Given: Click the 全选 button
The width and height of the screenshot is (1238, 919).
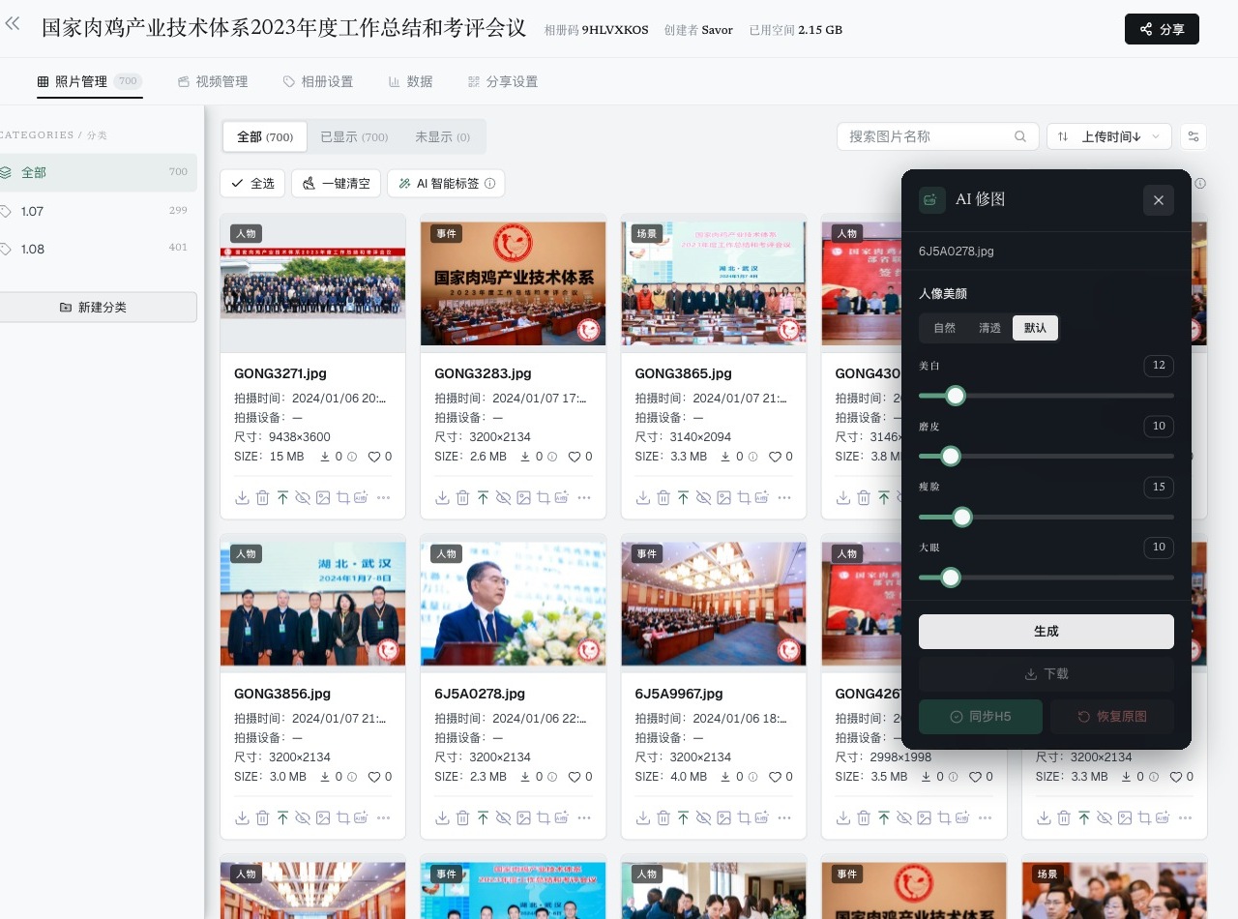Looking at the screenshot, I should coord(252,183).
